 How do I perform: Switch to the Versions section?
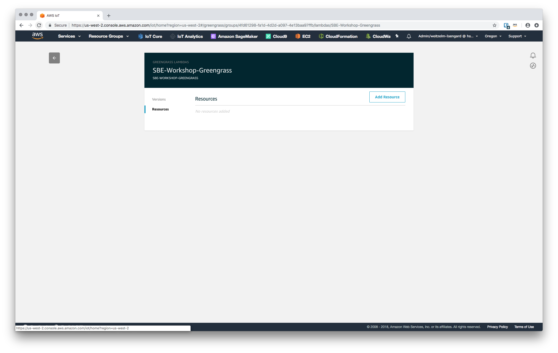click(x=159, y=99)
